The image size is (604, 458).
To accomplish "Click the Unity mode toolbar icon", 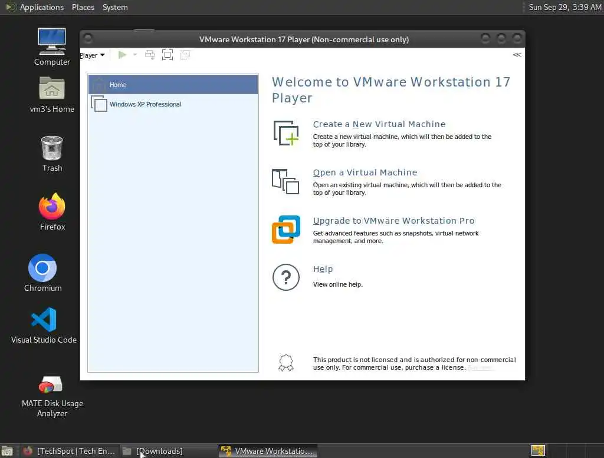I will [185, 55].
